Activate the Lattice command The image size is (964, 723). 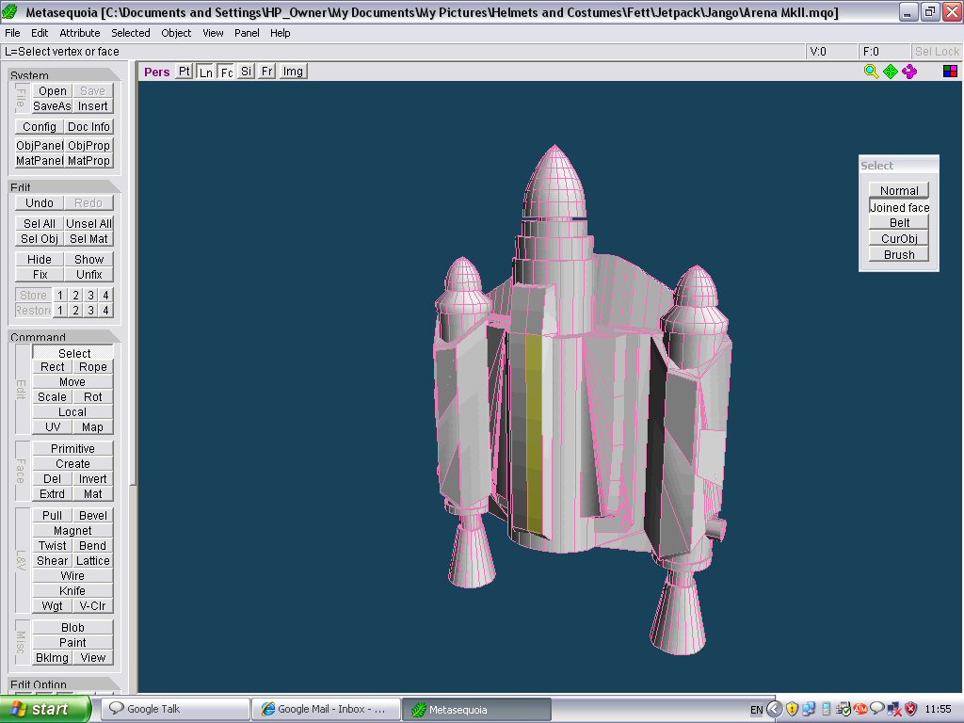click(93, 561)
